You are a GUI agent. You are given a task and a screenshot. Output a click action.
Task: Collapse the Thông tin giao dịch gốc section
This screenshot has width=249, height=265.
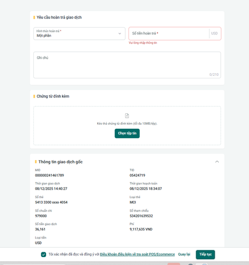[x=217, y=162]
